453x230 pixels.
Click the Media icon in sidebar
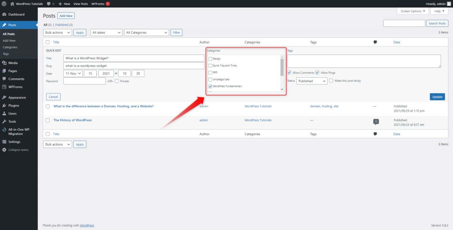[x=4, y=63]
